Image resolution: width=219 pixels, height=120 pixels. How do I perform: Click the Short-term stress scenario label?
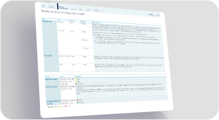(x=51, y=79)
